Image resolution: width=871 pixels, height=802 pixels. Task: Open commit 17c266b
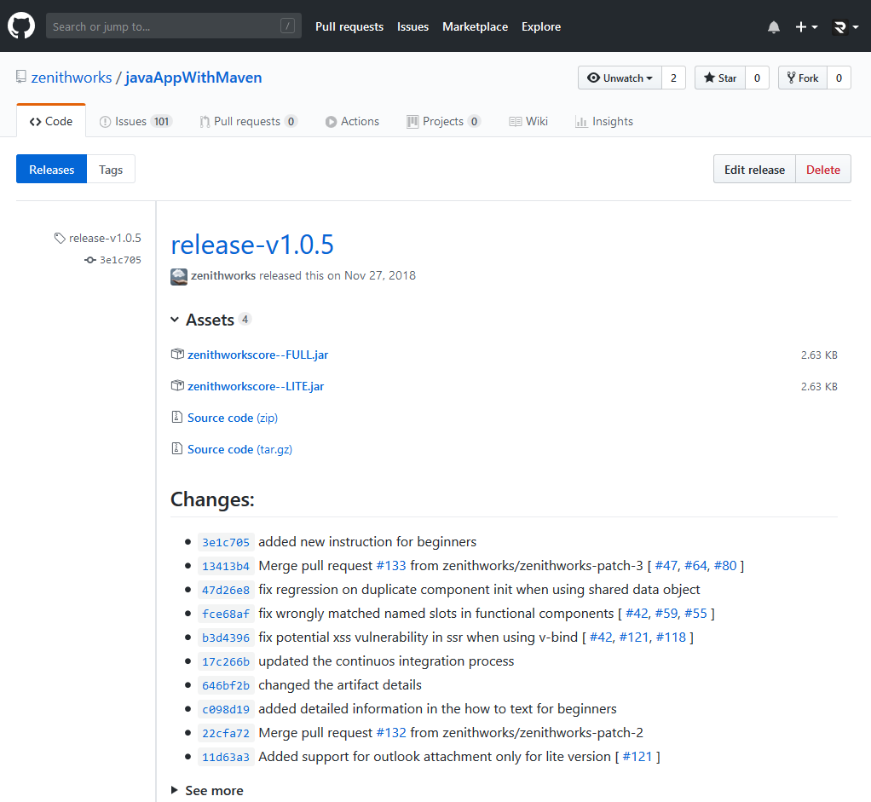coord(226,661)
